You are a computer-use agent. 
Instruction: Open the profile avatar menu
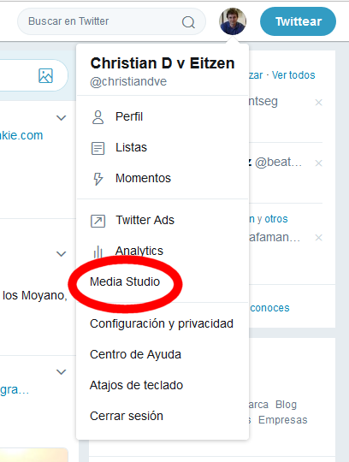pyautogui.click(x=233, y=21)
